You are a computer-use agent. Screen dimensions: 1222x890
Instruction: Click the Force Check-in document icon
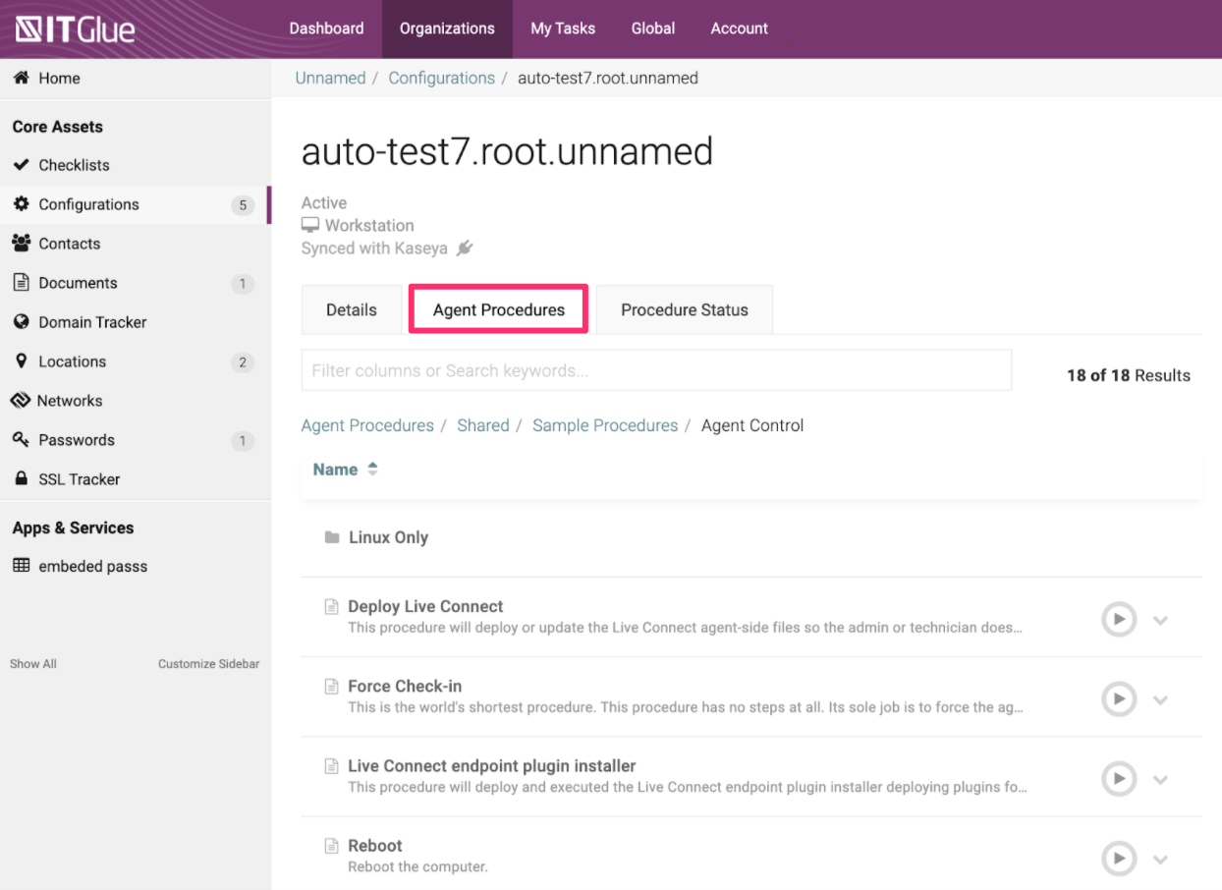[x=332, y=687]
